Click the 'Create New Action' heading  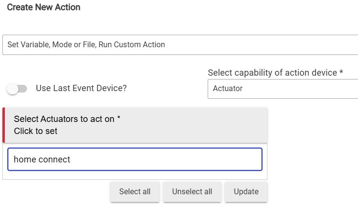pyautogui.click(x=44, y=8)
